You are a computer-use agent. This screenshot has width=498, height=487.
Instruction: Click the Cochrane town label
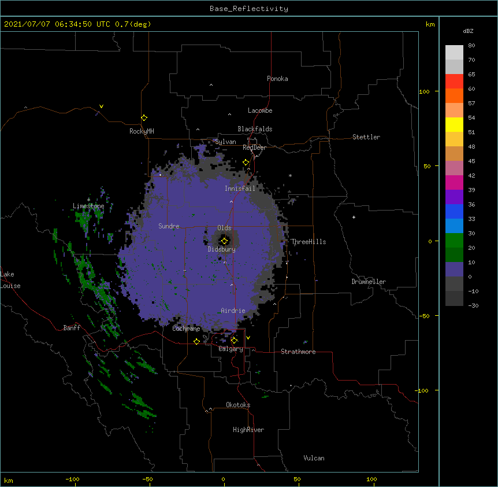pos(186,329)
